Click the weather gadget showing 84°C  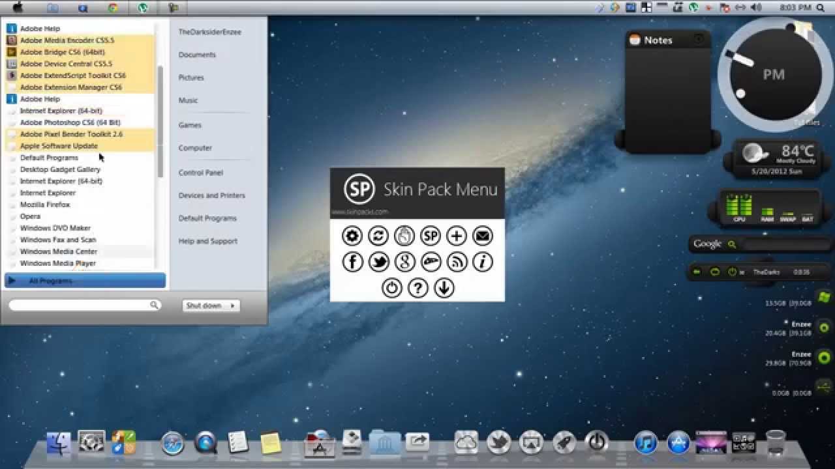tap(776, 160)
